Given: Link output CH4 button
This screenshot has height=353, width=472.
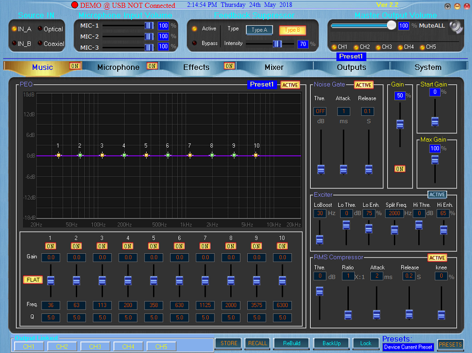Looking at the screenshot, I should [x=128, y=347].
